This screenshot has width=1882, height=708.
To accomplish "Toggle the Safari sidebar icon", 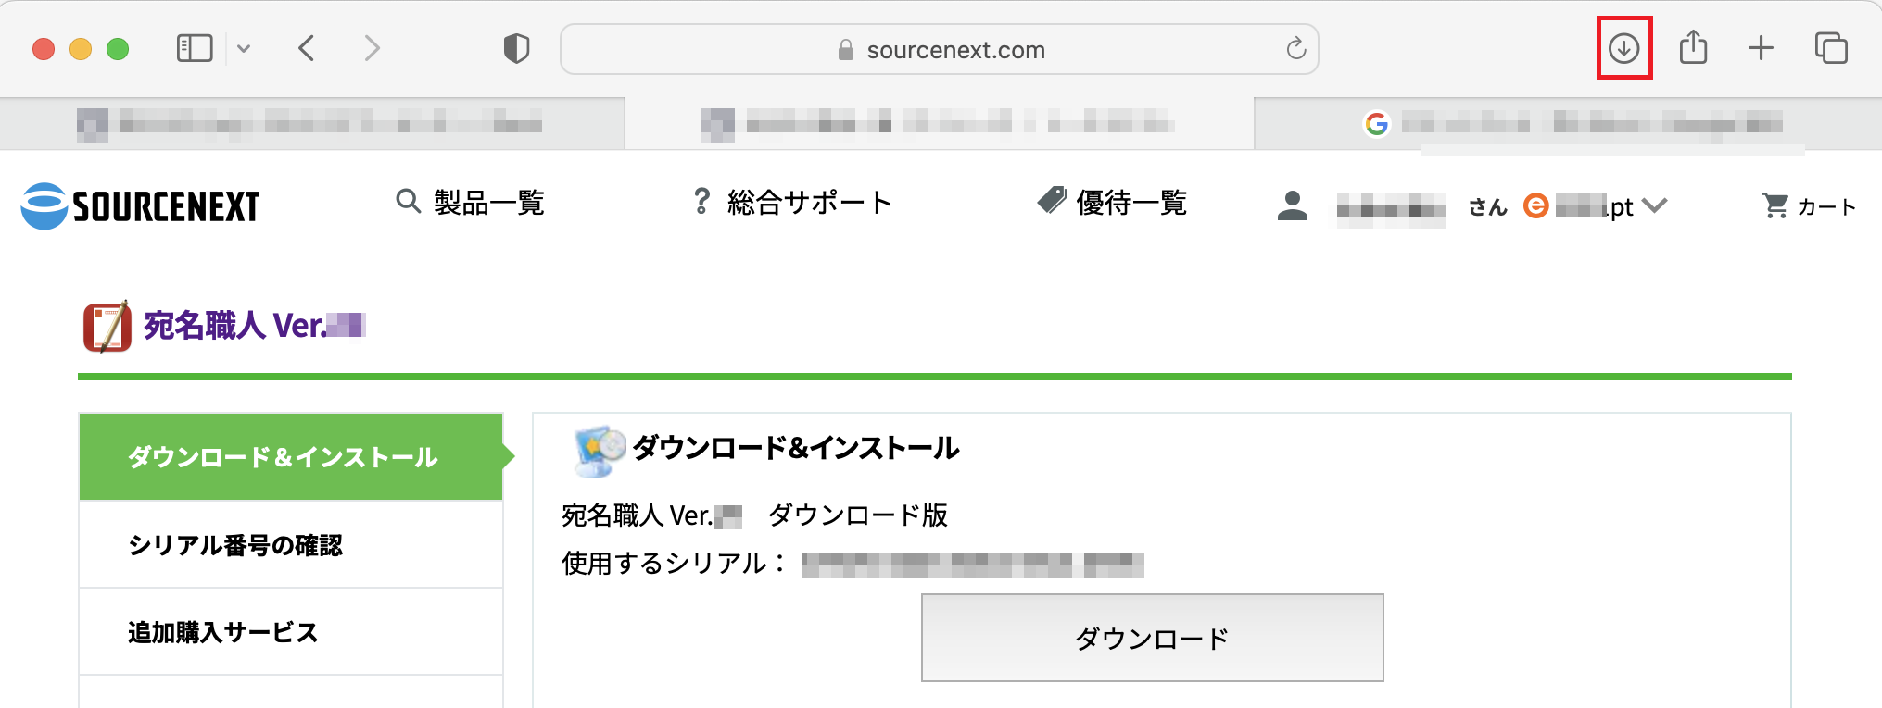I will (195, 48).
